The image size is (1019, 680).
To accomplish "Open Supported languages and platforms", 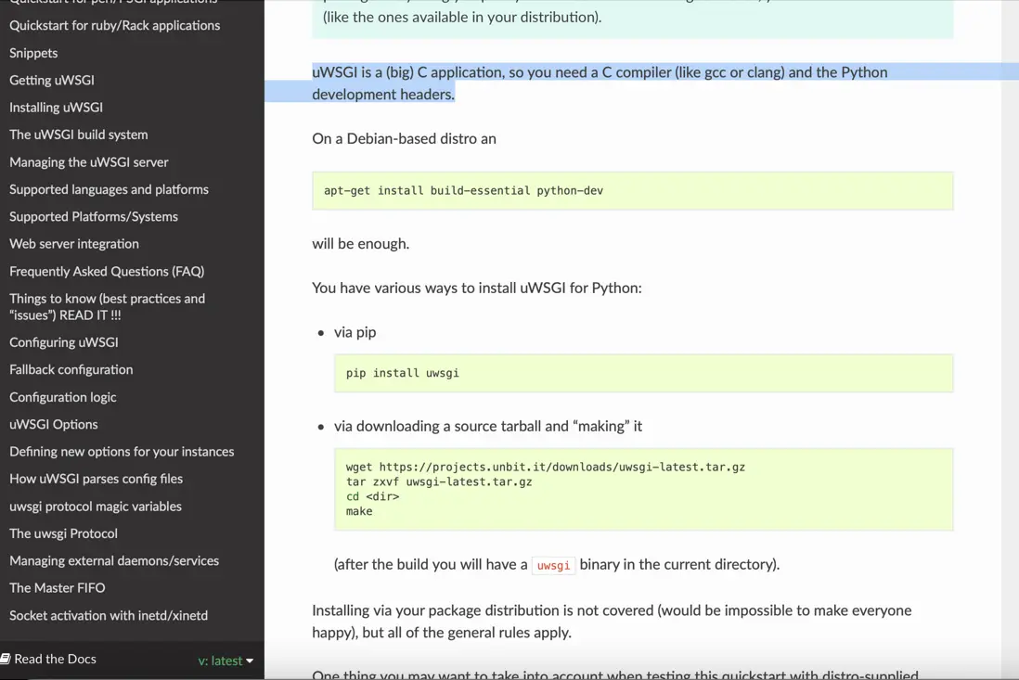I will pos(109,189).
